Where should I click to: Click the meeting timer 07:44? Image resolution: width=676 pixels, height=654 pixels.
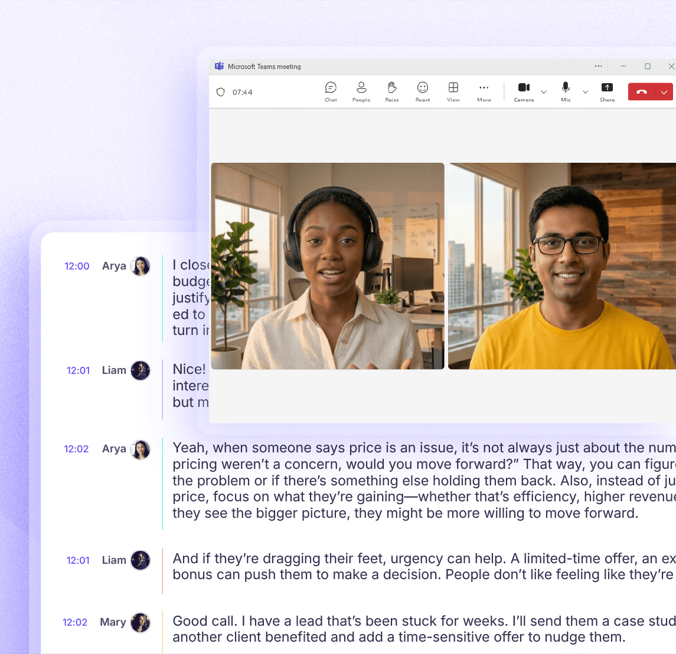pos(242,92)
